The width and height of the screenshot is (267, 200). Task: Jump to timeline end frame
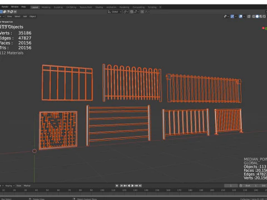pyautogui.click(x=140, y=186)
